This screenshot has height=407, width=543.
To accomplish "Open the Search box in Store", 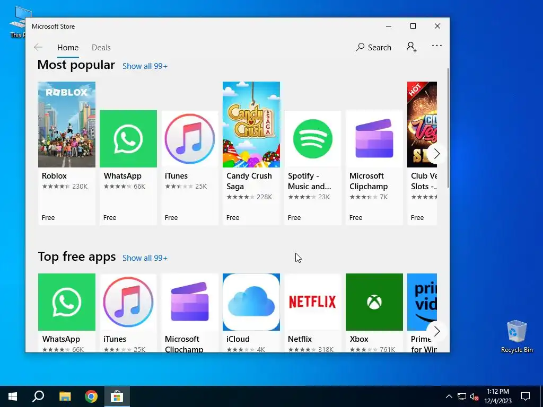I will [x=373, y=47].
